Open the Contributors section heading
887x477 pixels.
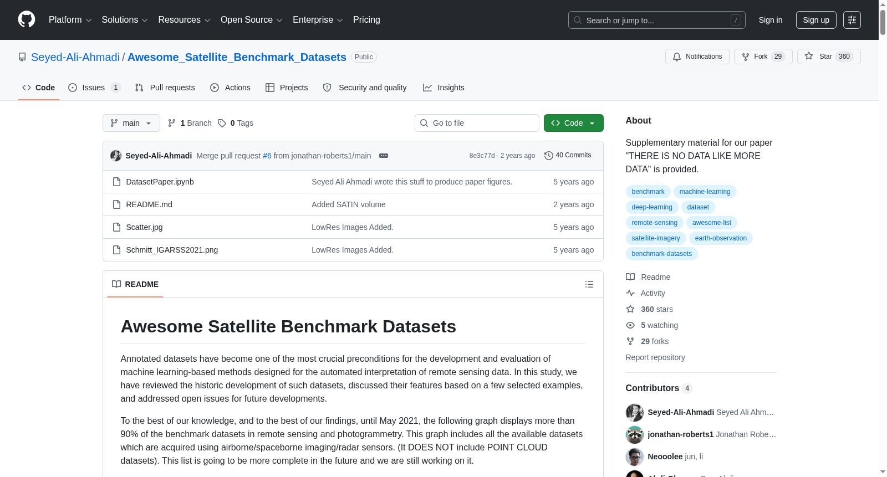point(659,388)
